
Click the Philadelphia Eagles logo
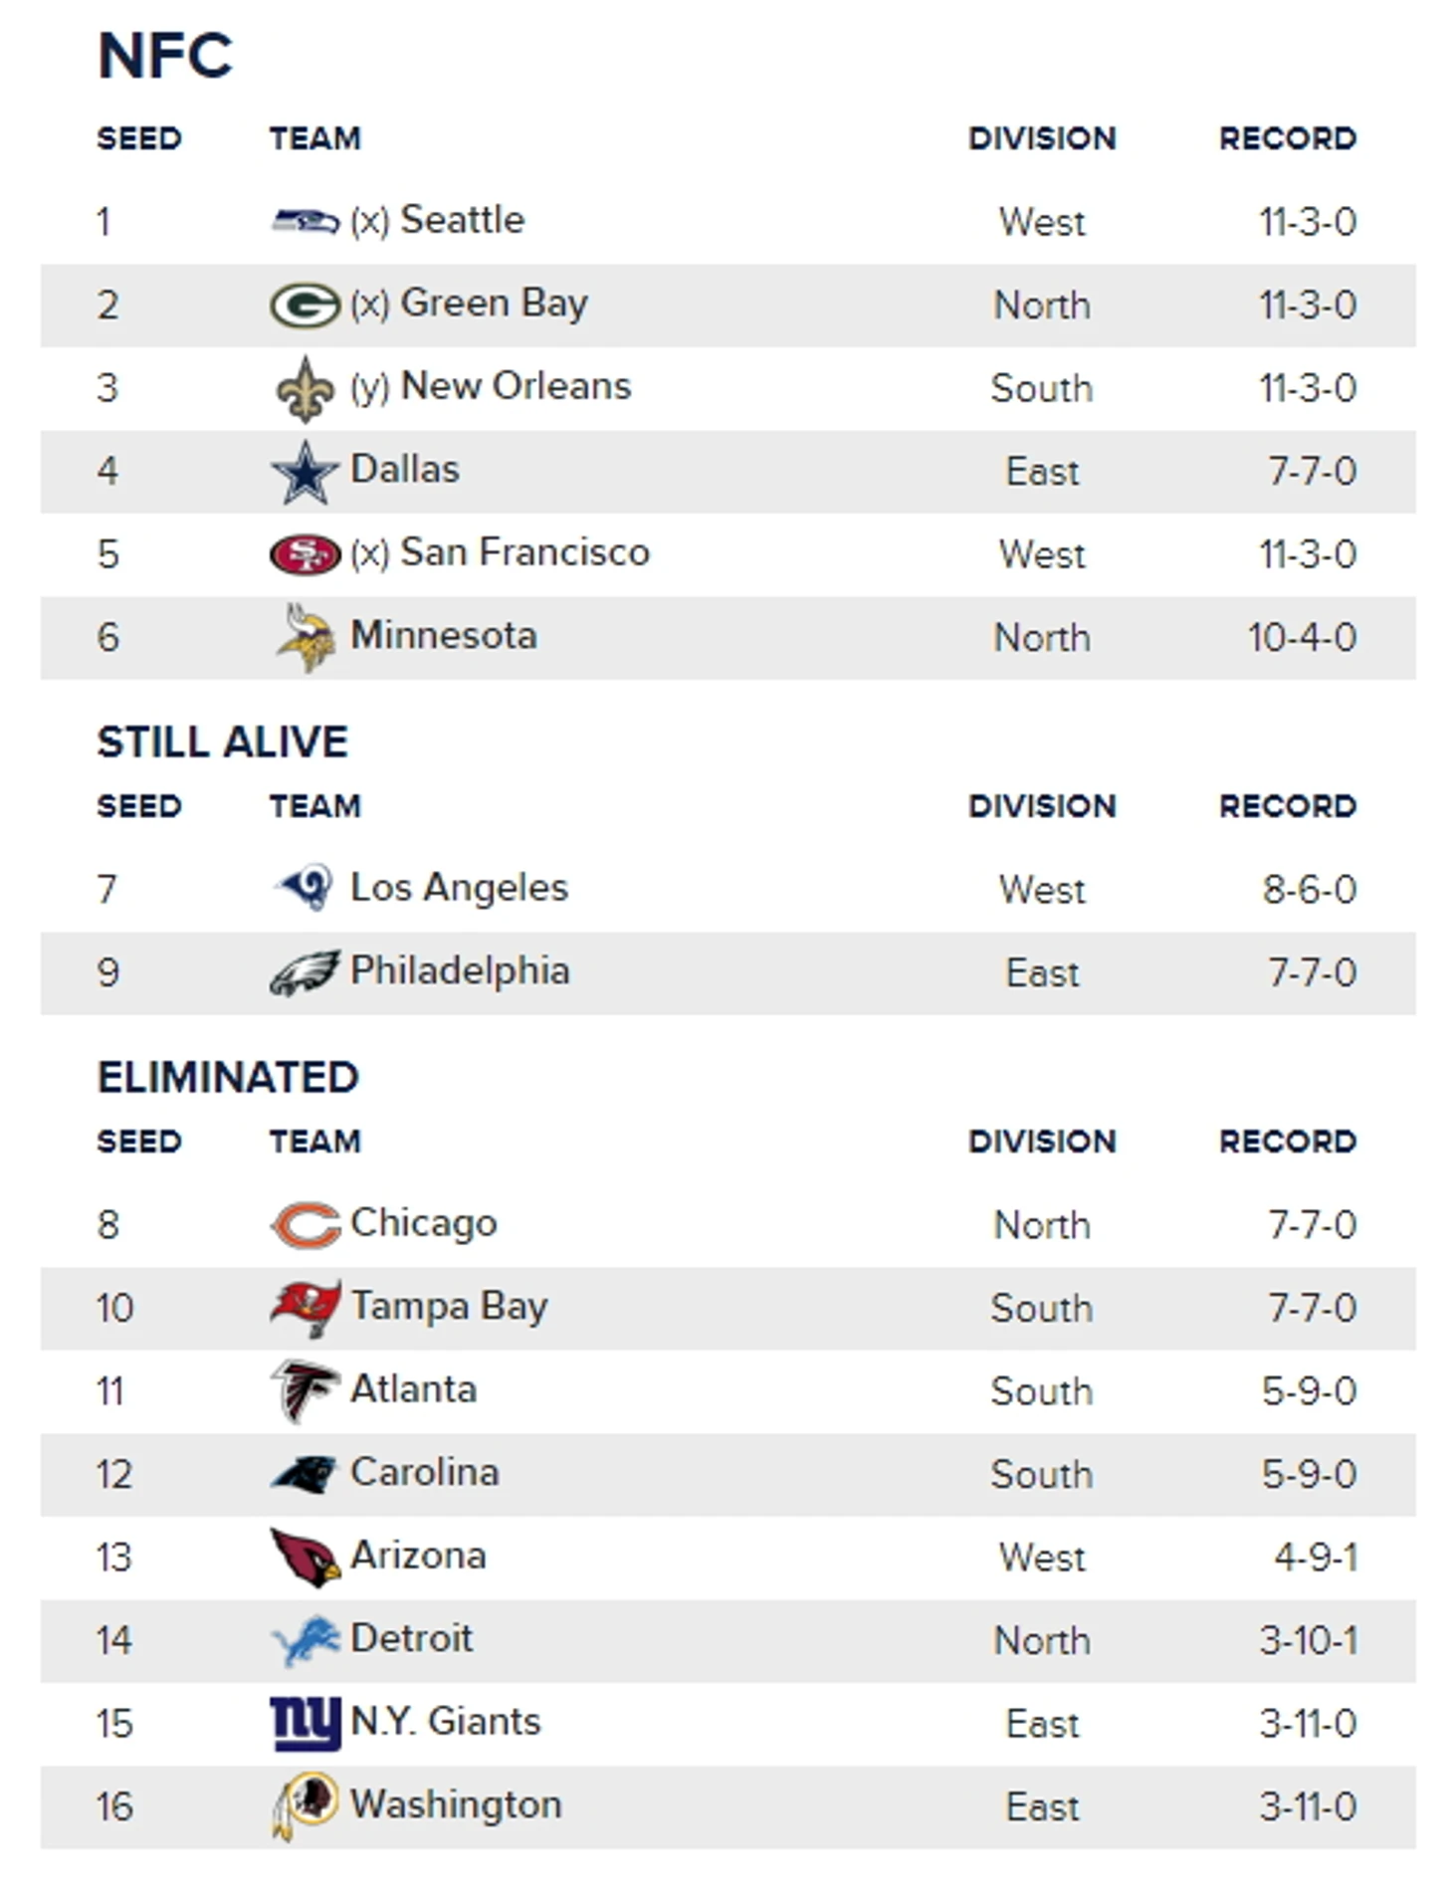306,972
